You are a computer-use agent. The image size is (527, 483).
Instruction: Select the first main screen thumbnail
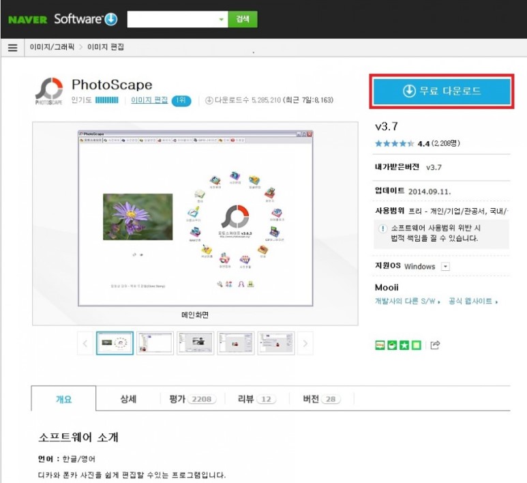pyautogui.click(x=115, y=343)
